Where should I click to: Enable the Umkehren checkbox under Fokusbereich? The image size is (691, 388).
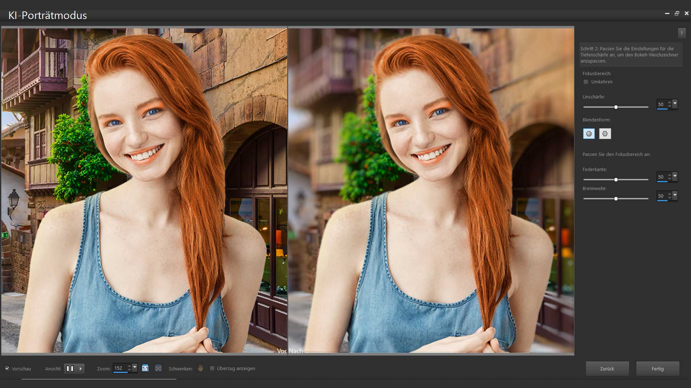tap(586, 82)
